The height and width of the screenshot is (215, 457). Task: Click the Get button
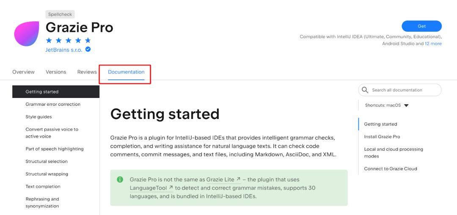point(422,26)
